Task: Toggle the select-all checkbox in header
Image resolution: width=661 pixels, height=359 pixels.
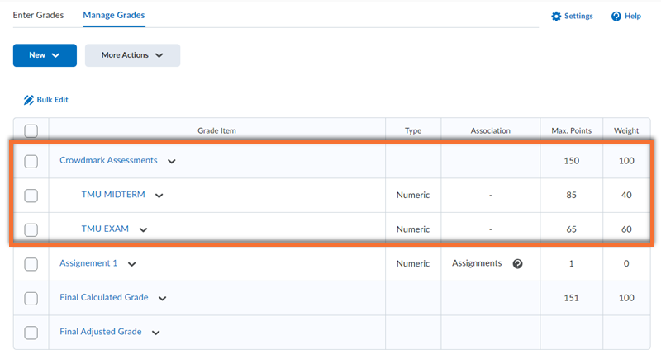Action: coord(31,131)
